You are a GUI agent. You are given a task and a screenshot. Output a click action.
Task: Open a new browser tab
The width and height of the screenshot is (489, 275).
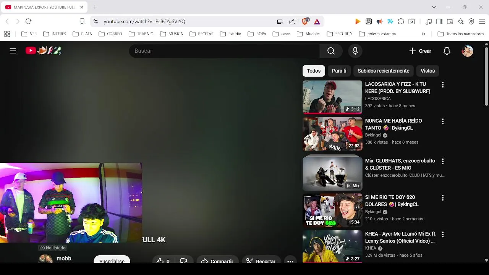point(95,7)
